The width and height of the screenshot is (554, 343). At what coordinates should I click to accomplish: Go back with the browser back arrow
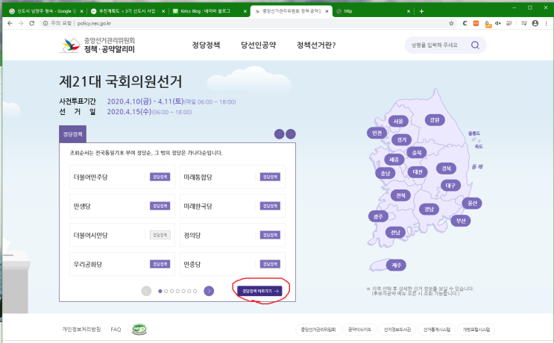(10, 23)
